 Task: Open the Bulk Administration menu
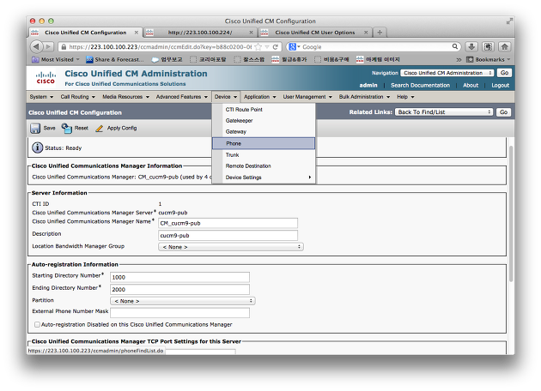(x=364, y=97)
